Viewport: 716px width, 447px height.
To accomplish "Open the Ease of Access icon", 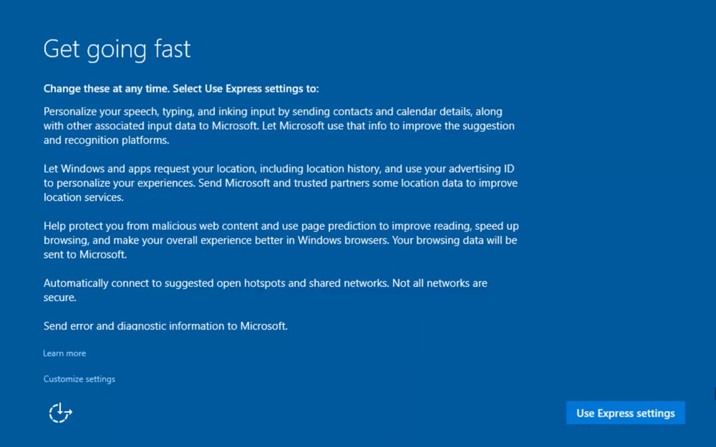I will (60, 413).
